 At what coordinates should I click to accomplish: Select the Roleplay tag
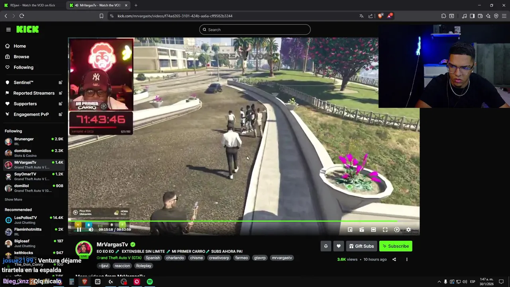tap(143, 266)
